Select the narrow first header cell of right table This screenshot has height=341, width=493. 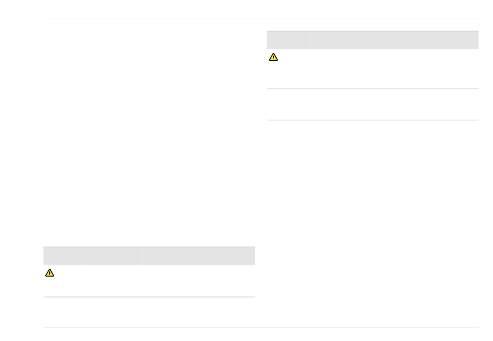289,40
